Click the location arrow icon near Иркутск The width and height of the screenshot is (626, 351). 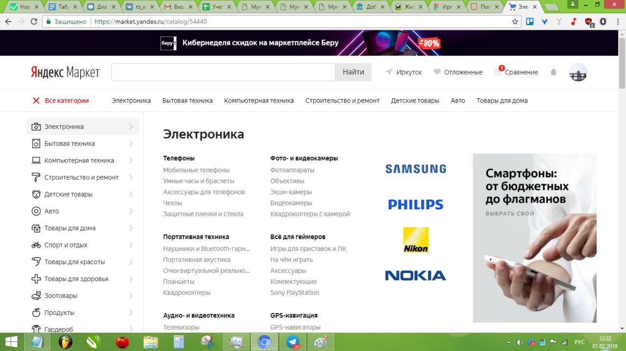[389, 72]
